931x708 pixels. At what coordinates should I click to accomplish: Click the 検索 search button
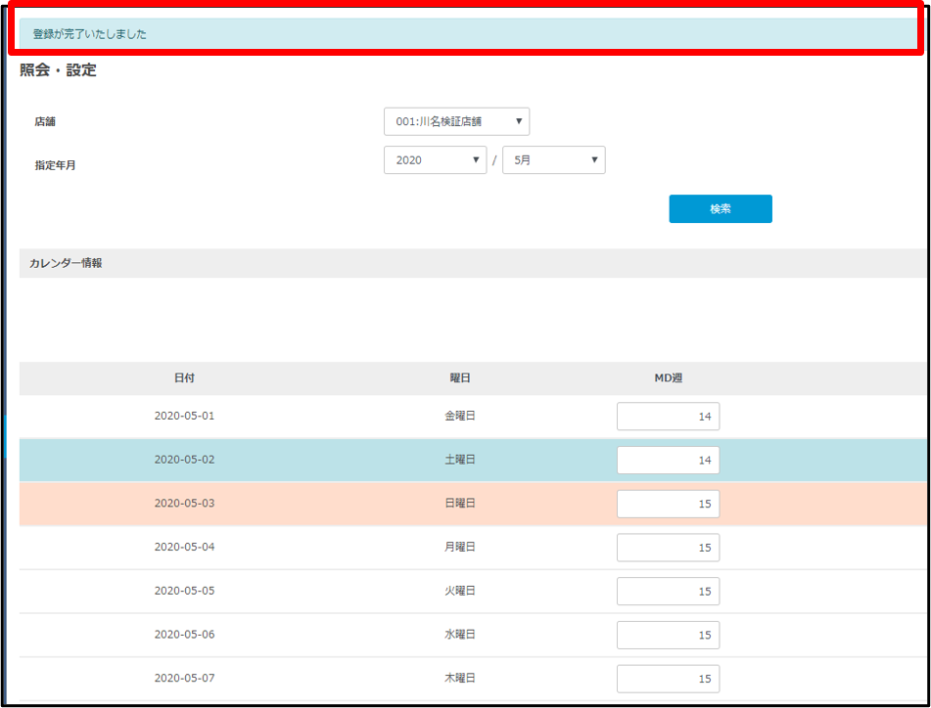click(721, 208)
